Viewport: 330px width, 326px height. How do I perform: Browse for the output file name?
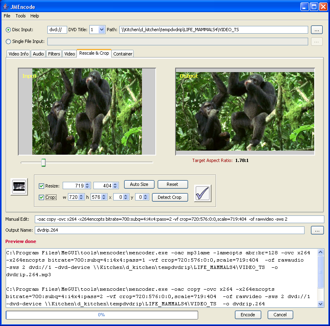pos(317,230)
